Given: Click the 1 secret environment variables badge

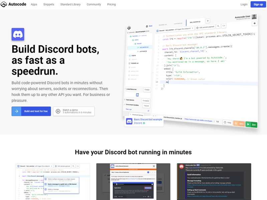Looking at the screenshot, I should (146, 106).
